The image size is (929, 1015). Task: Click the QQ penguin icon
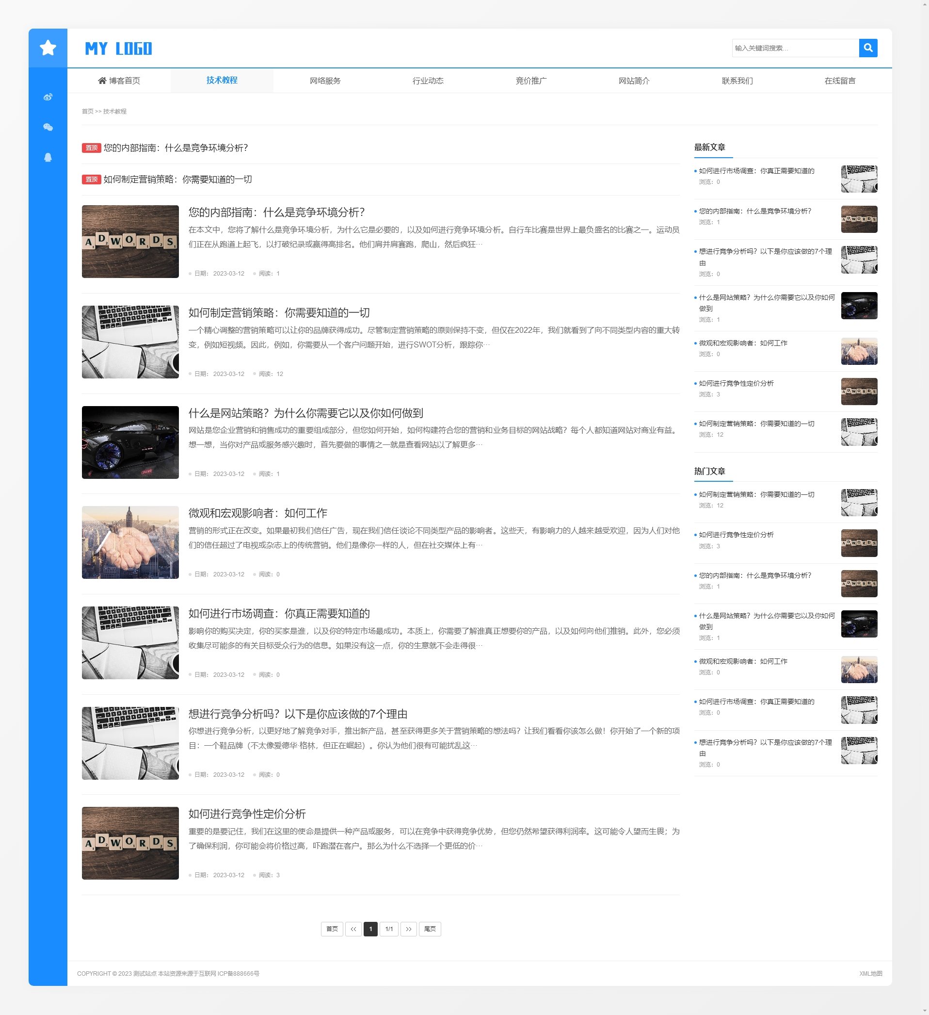[48, 158]
